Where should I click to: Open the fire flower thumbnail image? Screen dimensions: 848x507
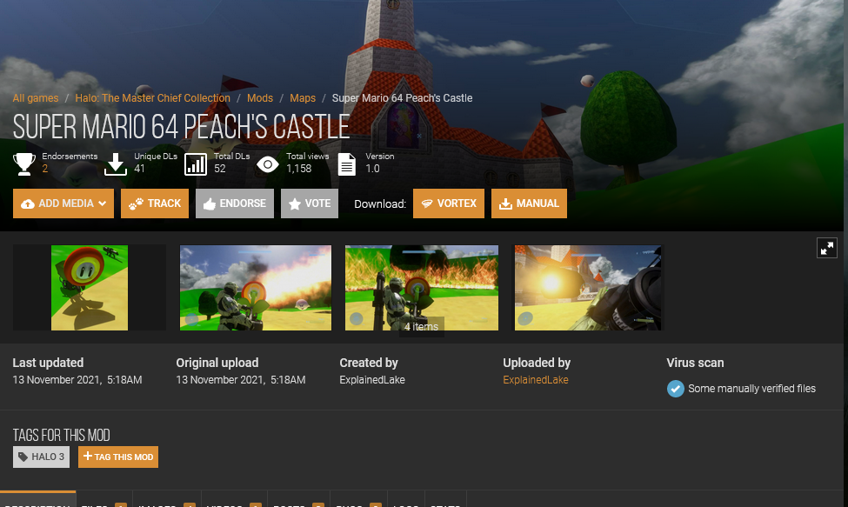click(90, 288)
